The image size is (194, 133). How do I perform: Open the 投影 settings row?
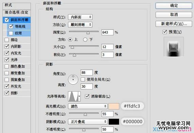pos(17,93)
